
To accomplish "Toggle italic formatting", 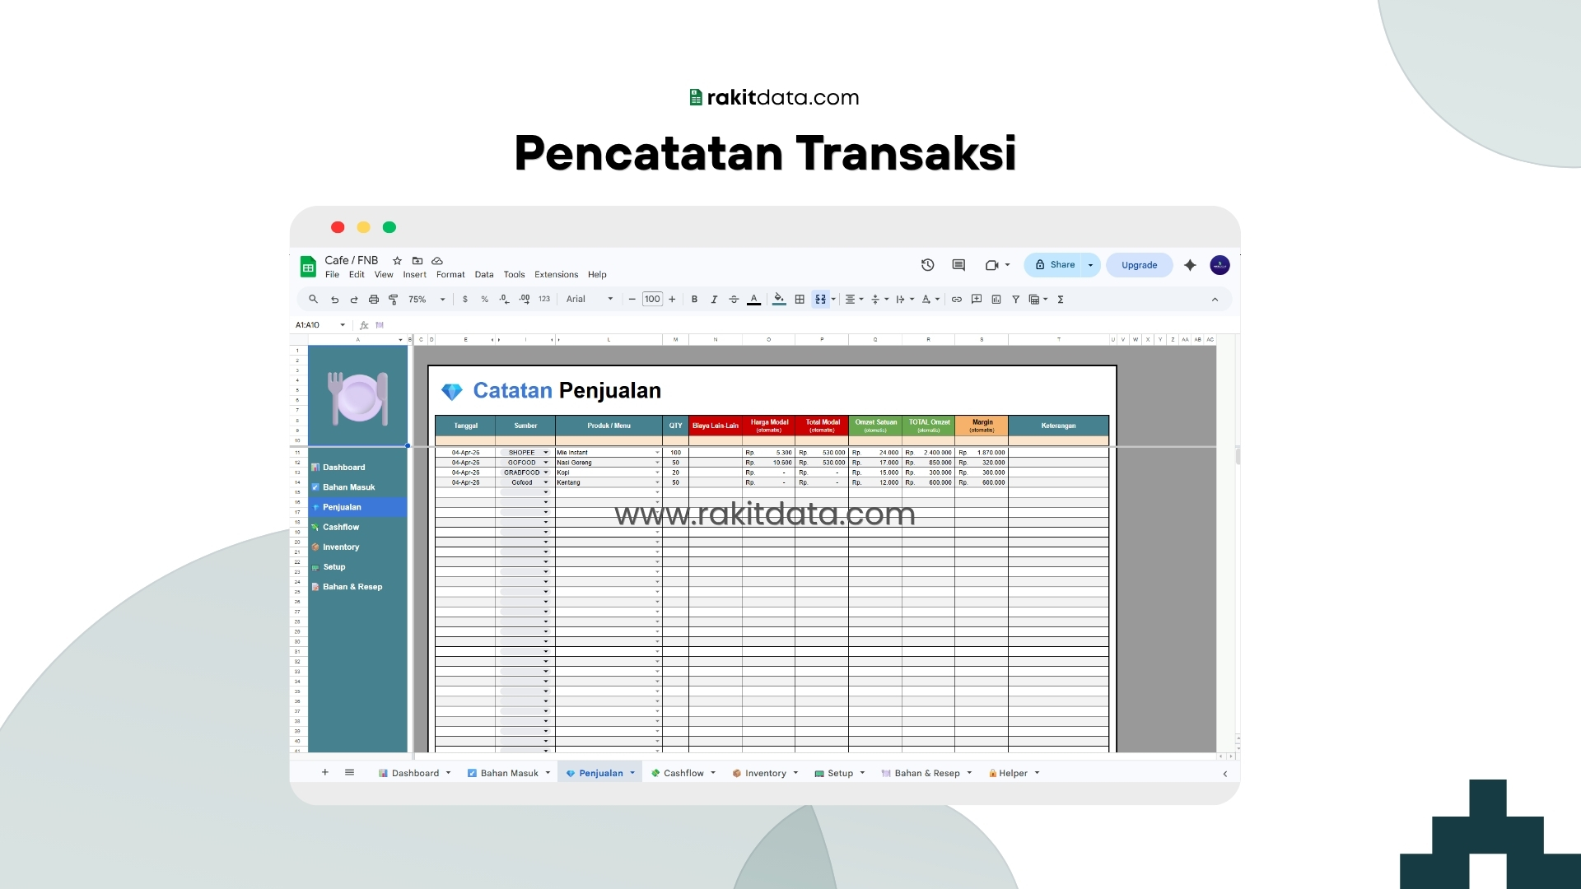I will (714, 300).
